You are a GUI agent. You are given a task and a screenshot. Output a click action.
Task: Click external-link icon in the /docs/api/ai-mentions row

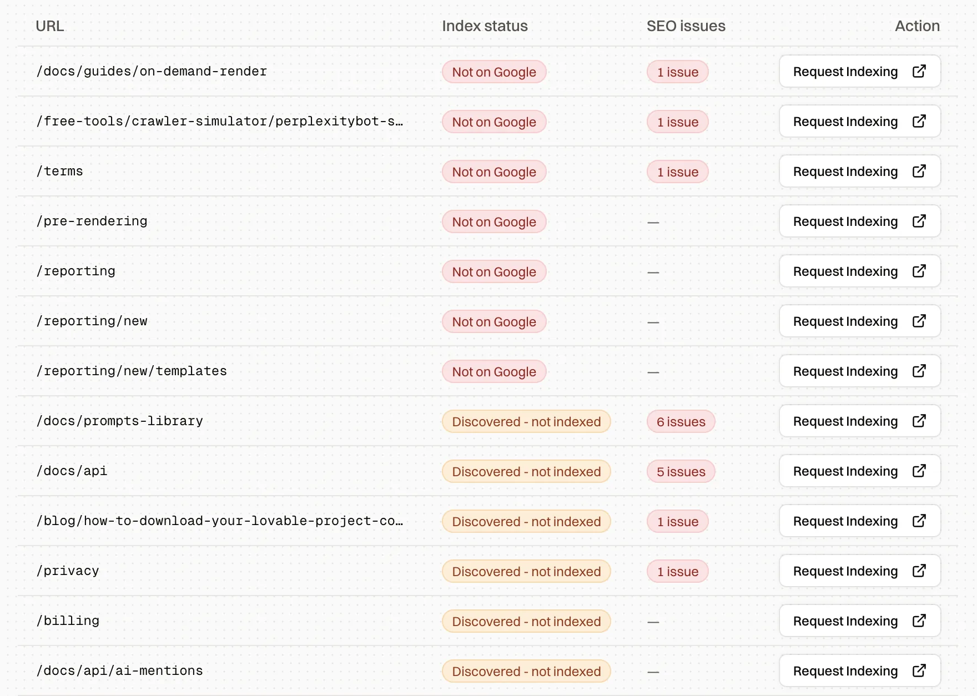pos(919,670)
